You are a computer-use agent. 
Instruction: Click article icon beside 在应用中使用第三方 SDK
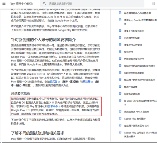pos(120,125)
